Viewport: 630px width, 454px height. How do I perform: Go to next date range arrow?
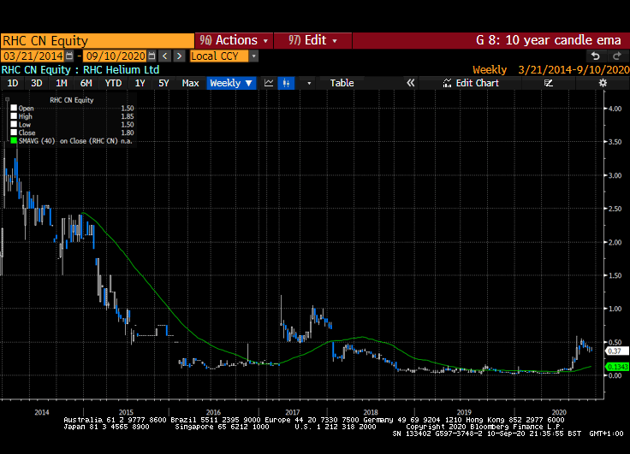click(179, 56)
